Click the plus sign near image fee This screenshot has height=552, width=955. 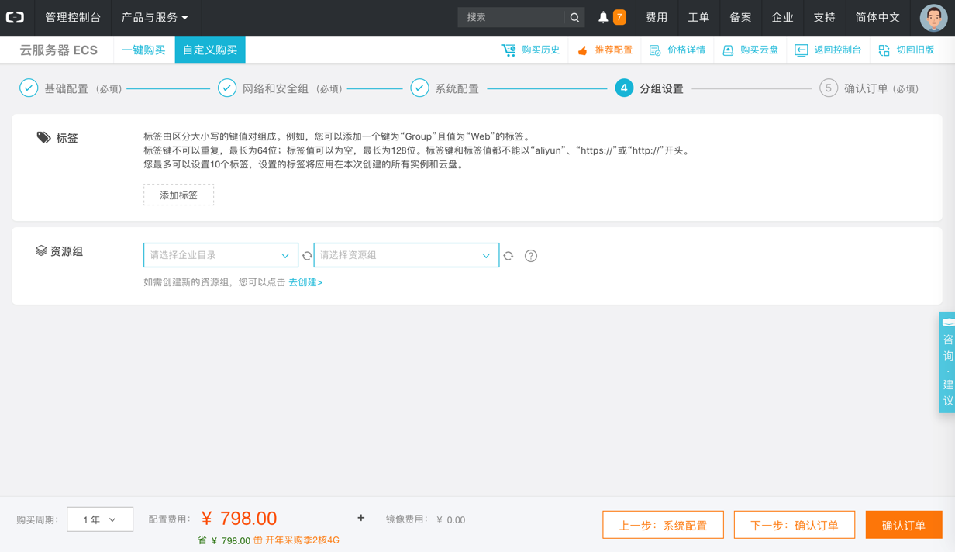pos(361,518)
